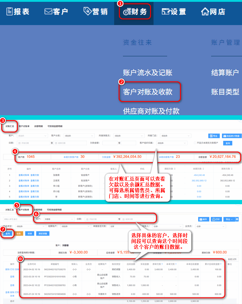
Task: Expand the 客户 dropdown on summary page
Action: coord(32,136)
